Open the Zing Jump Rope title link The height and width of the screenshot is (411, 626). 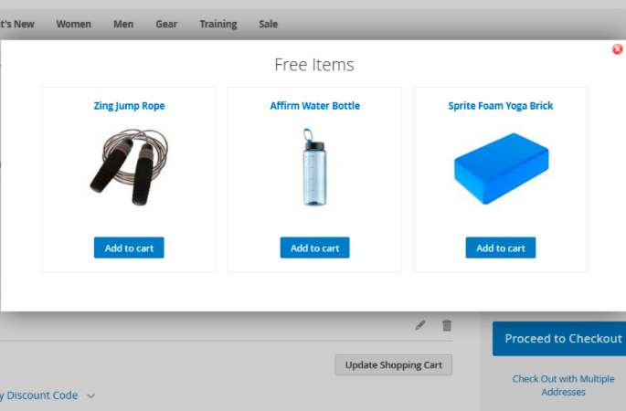[129, 106]
